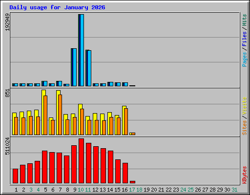Image resolution: width=250 pixels, height=195 pixels.
Task: Click day label 1 on x-axis
Action: pyautogui.click(x=16, y=190)
